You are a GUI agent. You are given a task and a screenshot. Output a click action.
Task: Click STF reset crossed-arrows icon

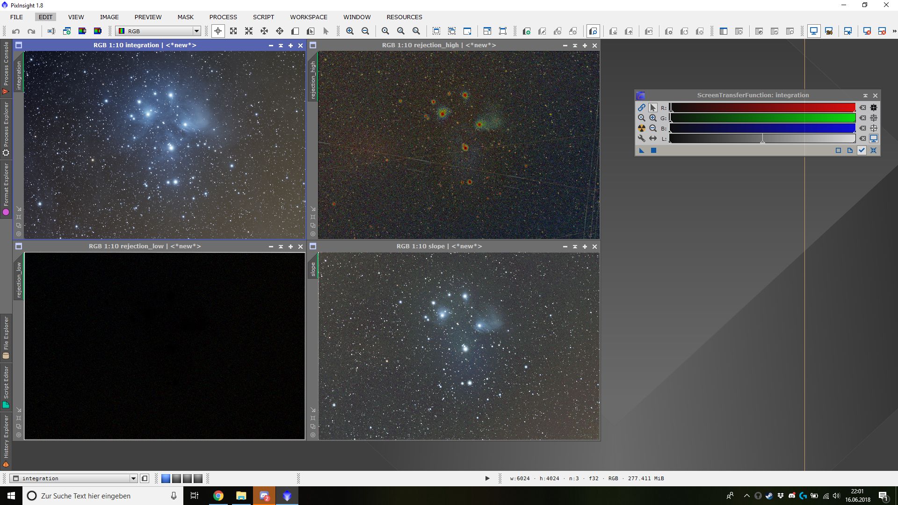coord(874,151)
